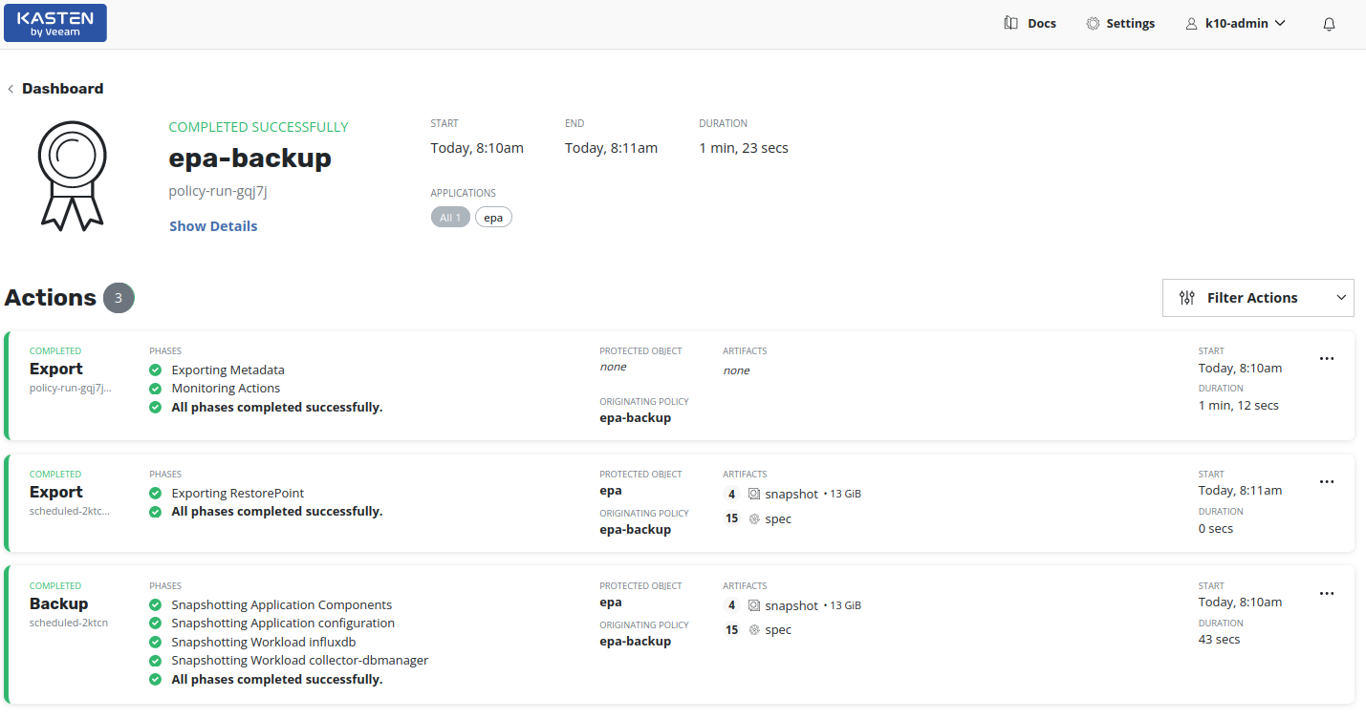Click Snapshotting Application Components phase
Image resolution: width=1366 pixels, height=719 pixels.
pyautogui.click(x=282, y=605)
